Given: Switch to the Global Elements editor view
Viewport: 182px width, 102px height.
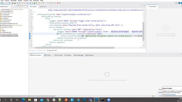Looking at the screenshot, I should click(42, 50).
